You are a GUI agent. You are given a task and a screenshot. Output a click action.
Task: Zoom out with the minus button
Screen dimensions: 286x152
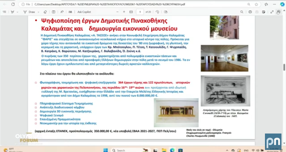coord(118,12)
